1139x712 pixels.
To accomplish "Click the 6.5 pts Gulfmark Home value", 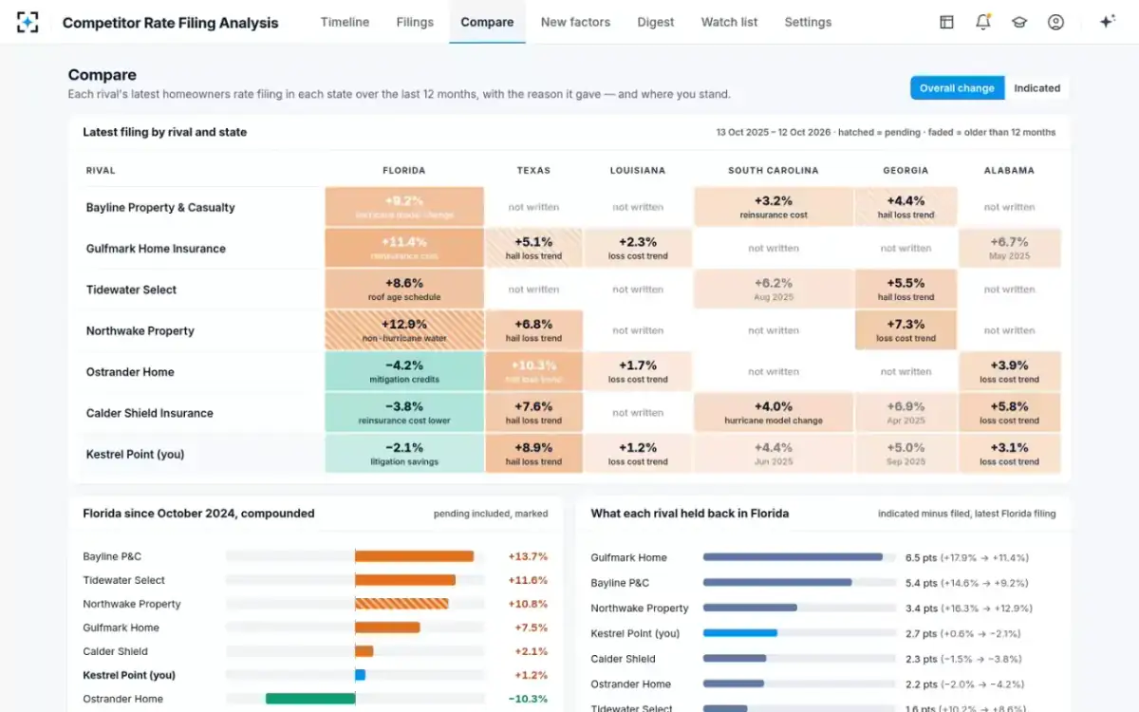I will [966, 557].
